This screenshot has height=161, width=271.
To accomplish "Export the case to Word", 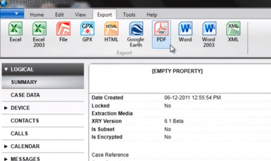I will 185,32.
